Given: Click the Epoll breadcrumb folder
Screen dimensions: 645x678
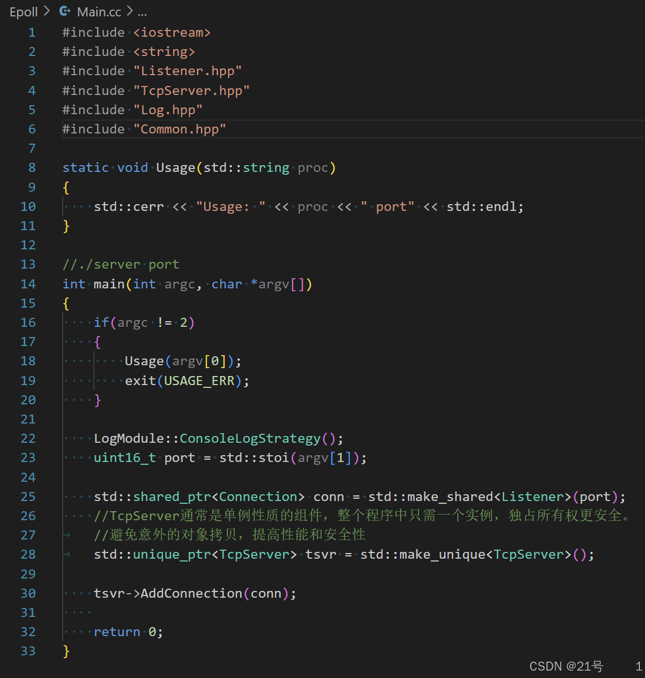Looking at the screenshot, I should [x=23, y=12].
